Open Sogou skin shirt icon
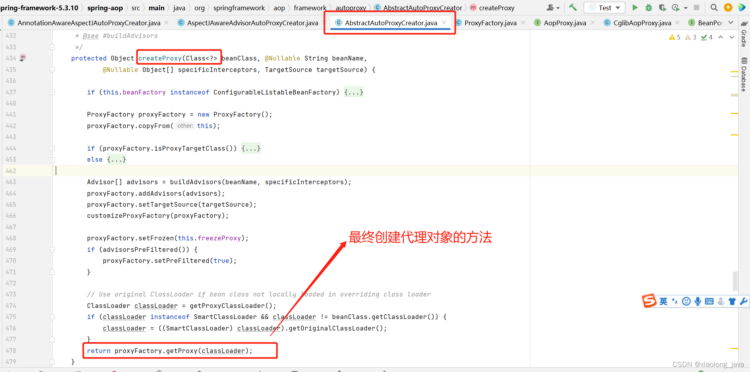Viewport: 750px width, 372px height. pos(732,302)
